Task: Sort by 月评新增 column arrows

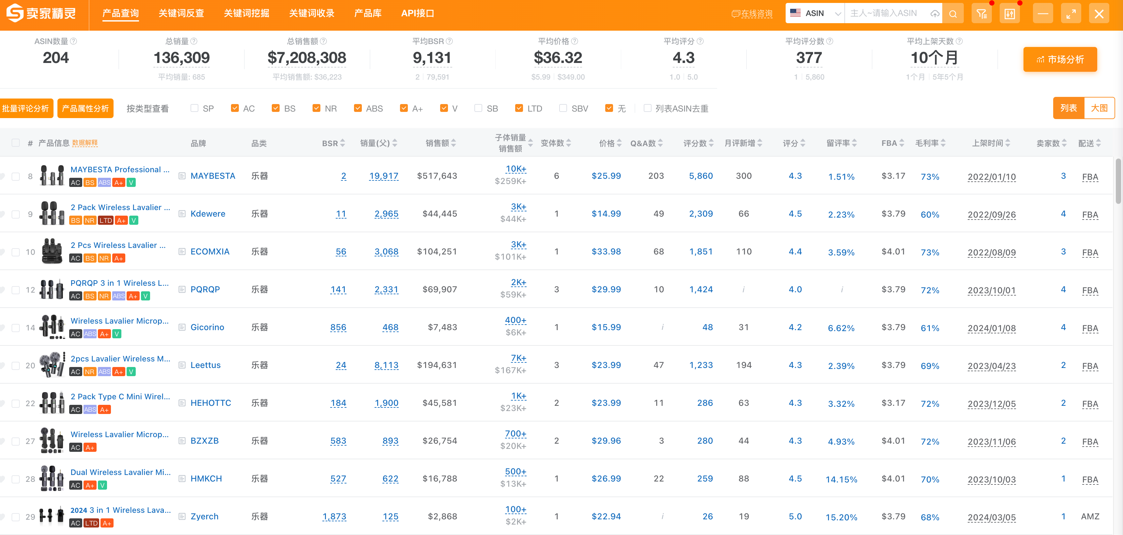Action: click(x=760, y=143)
